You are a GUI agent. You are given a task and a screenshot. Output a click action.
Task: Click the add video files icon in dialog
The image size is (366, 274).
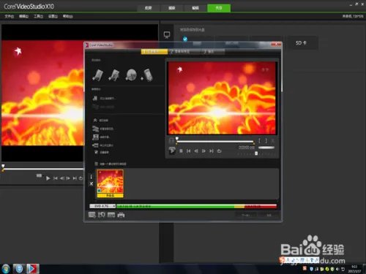pos(98,75)
